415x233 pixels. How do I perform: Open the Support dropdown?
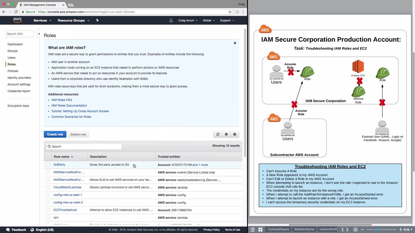click(227, 20)
